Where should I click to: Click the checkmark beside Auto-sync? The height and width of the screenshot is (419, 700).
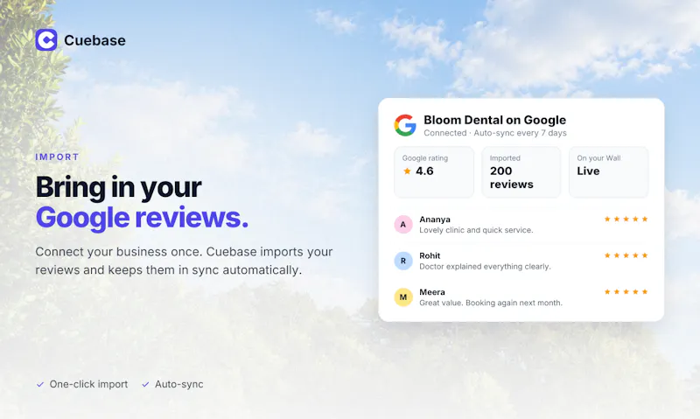145,384
